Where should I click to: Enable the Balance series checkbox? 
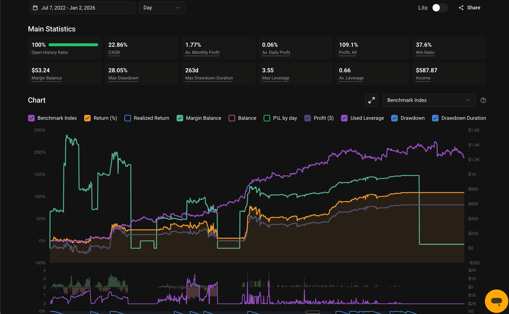pos(232,118)
